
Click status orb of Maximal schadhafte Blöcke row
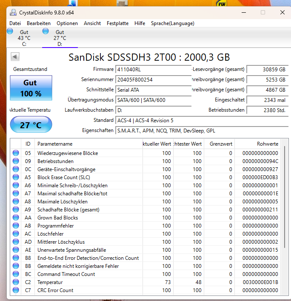tap(16, 193)
